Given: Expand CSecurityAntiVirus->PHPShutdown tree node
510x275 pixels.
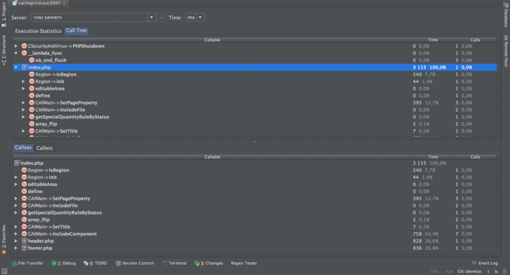Looking at the screenshot, I should (16, 46).
